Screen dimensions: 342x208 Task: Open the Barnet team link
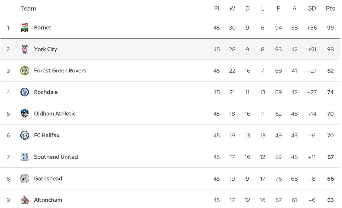pyautogui.click(x=43, y=28)
